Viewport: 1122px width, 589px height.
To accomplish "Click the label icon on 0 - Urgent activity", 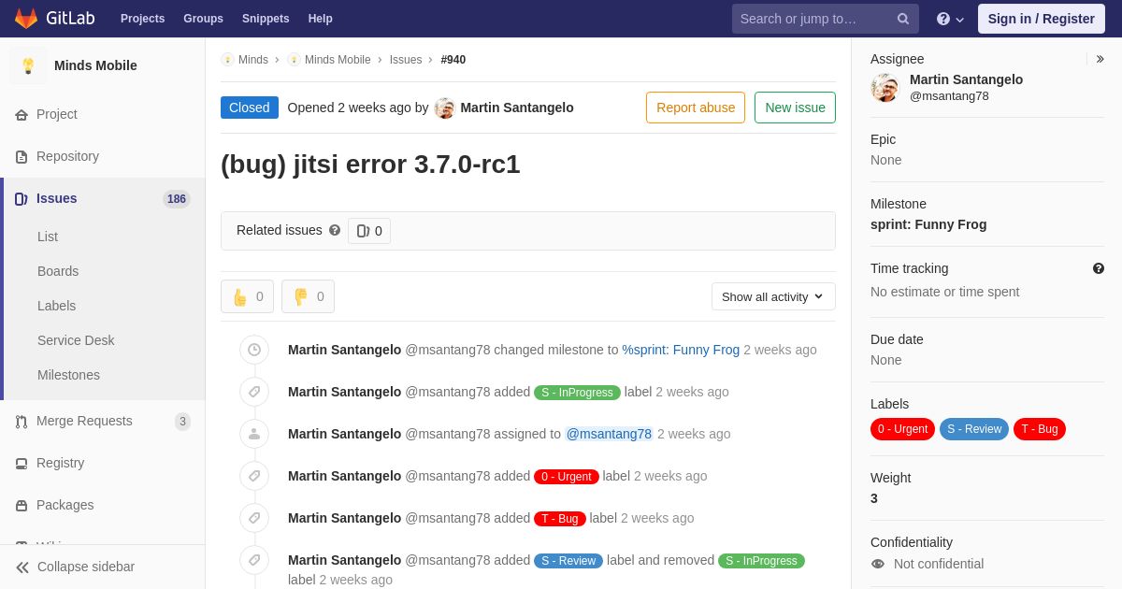I will [x=254, y=476].
